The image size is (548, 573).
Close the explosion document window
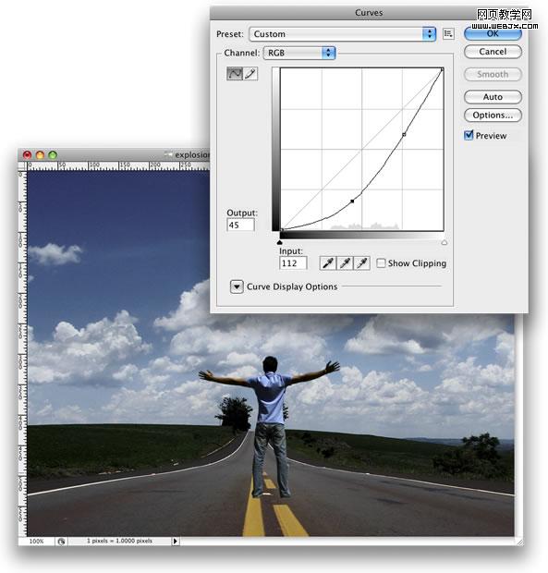point(27,155)
